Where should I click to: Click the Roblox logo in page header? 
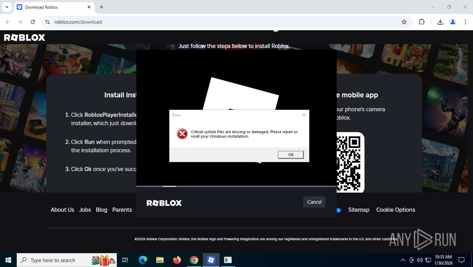(x=24, y=38)
